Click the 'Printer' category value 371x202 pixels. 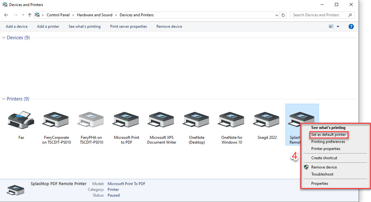click(113, 190)
